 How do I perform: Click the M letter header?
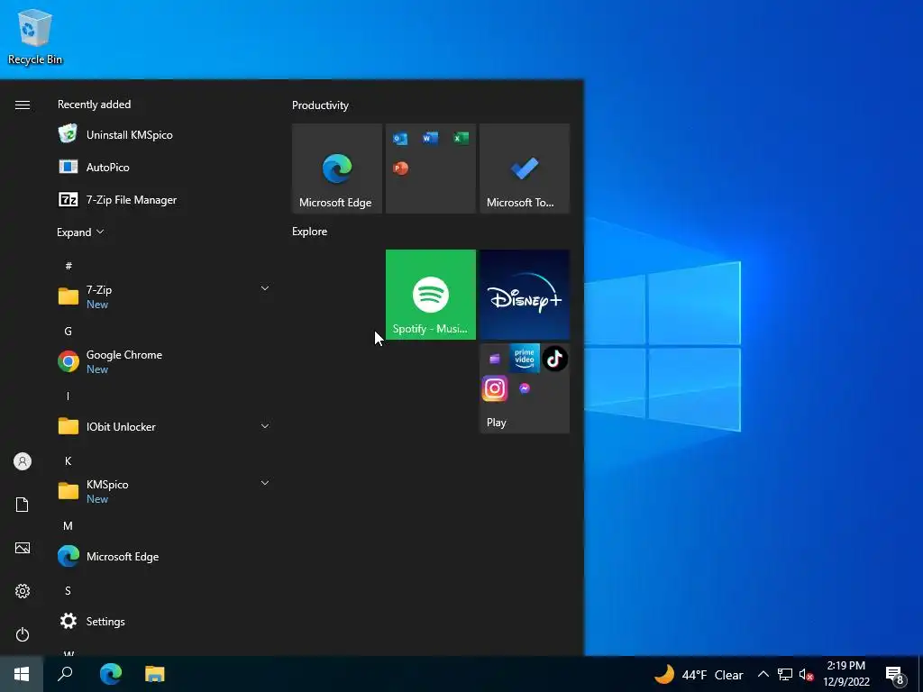(x=69, y=525)
